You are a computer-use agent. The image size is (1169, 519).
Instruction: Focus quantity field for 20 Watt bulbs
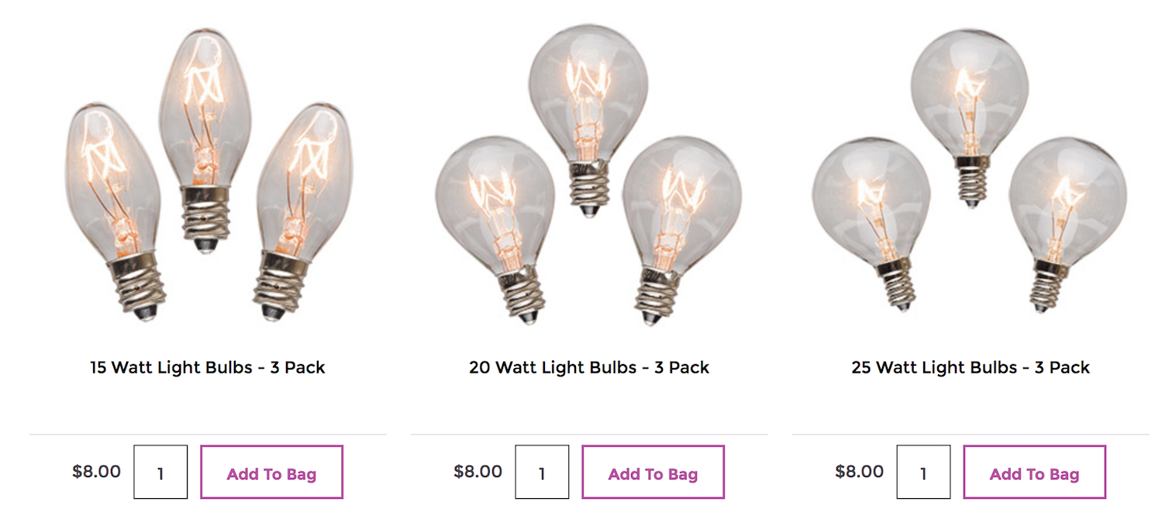542,472
